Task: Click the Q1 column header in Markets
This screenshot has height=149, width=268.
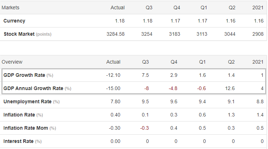Action: pos(202,8)
